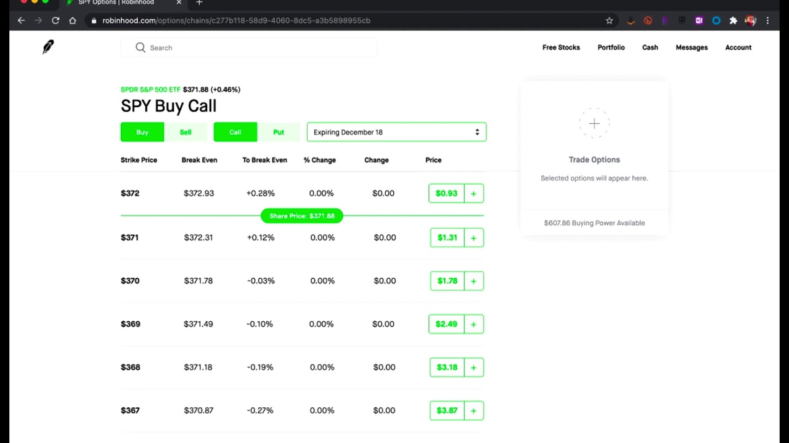
Task: Bookmark this page with the star icon
Action: [x=610, y=20]
